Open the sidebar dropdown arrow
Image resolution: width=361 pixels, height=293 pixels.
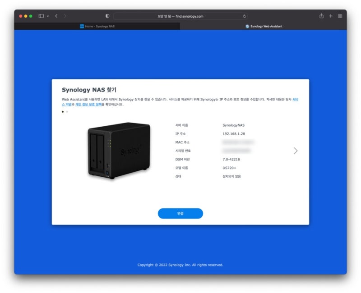click(48, 16)
